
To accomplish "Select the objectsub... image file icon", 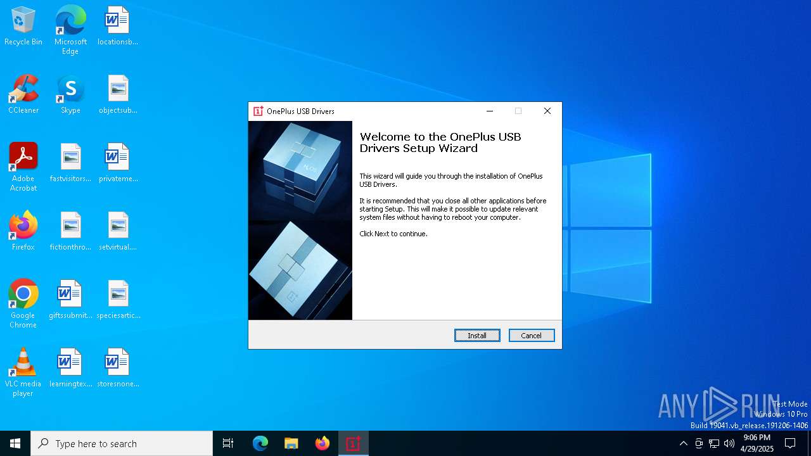I will coord(118,95).
